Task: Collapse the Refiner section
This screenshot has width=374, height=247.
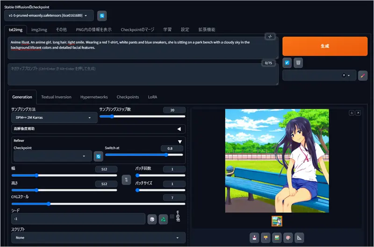Action: coord(179,141)
